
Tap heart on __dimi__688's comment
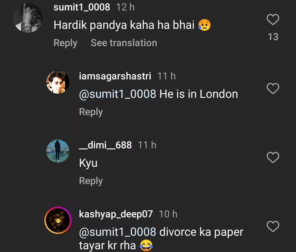[273, 157]
